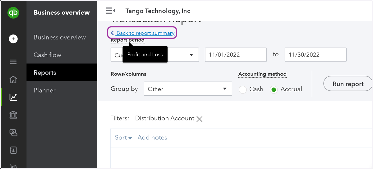This screenshot has width=373, height=169.
Task: Open the plus New create button
Action: (x=13, y=39)
